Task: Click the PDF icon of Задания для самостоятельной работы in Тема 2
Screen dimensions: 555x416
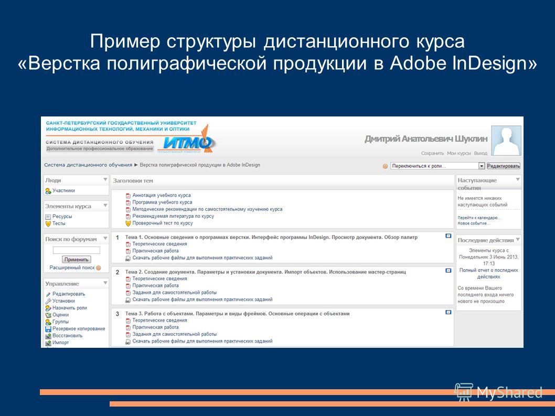Action: 128,293
